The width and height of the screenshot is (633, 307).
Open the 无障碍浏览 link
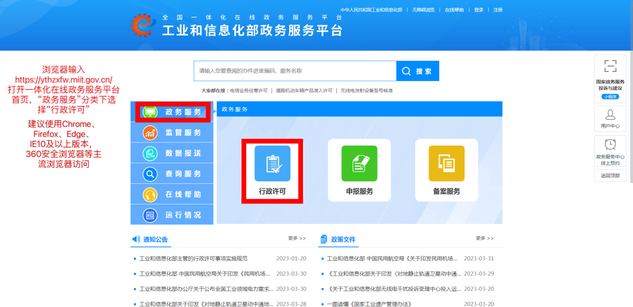click(423, 10)
